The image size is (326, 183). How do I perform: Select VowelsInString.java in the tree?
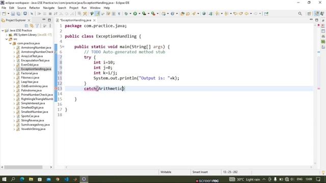(33, 129)
